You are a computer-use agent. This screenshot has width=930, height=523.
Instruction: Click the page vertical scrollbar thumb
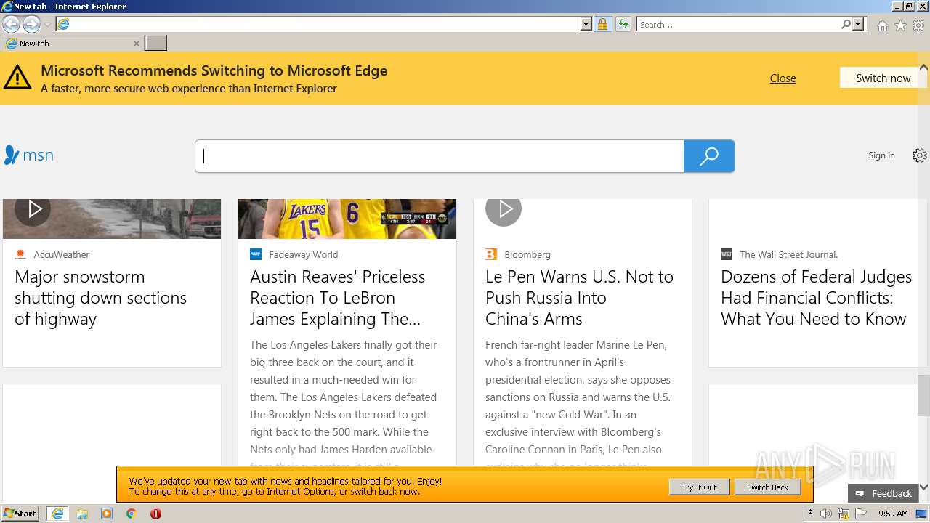pyautogui.click(x=923, y=396)
